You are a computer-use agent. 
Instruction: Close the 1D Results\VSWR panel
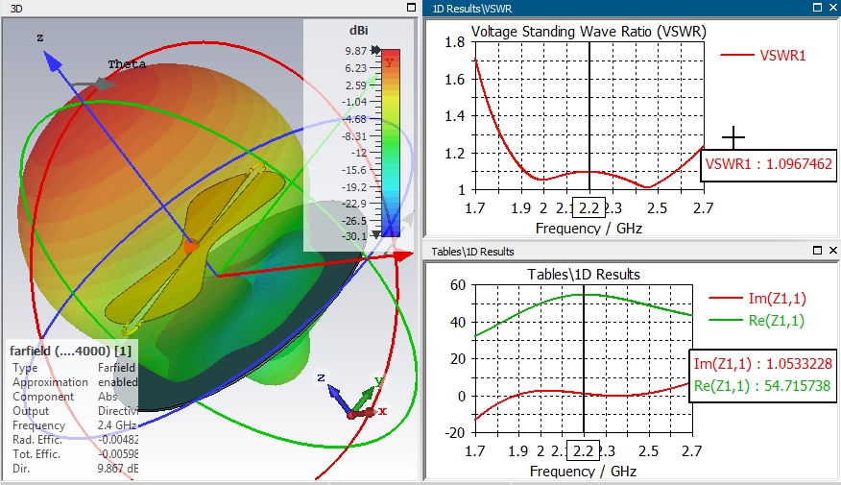point(833,7)
